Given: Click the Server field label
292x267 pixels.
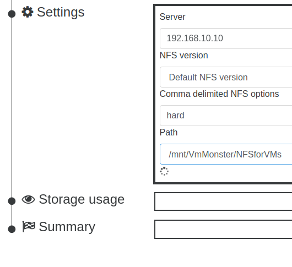Looking at the screenshot, I should tap(172, 17).
